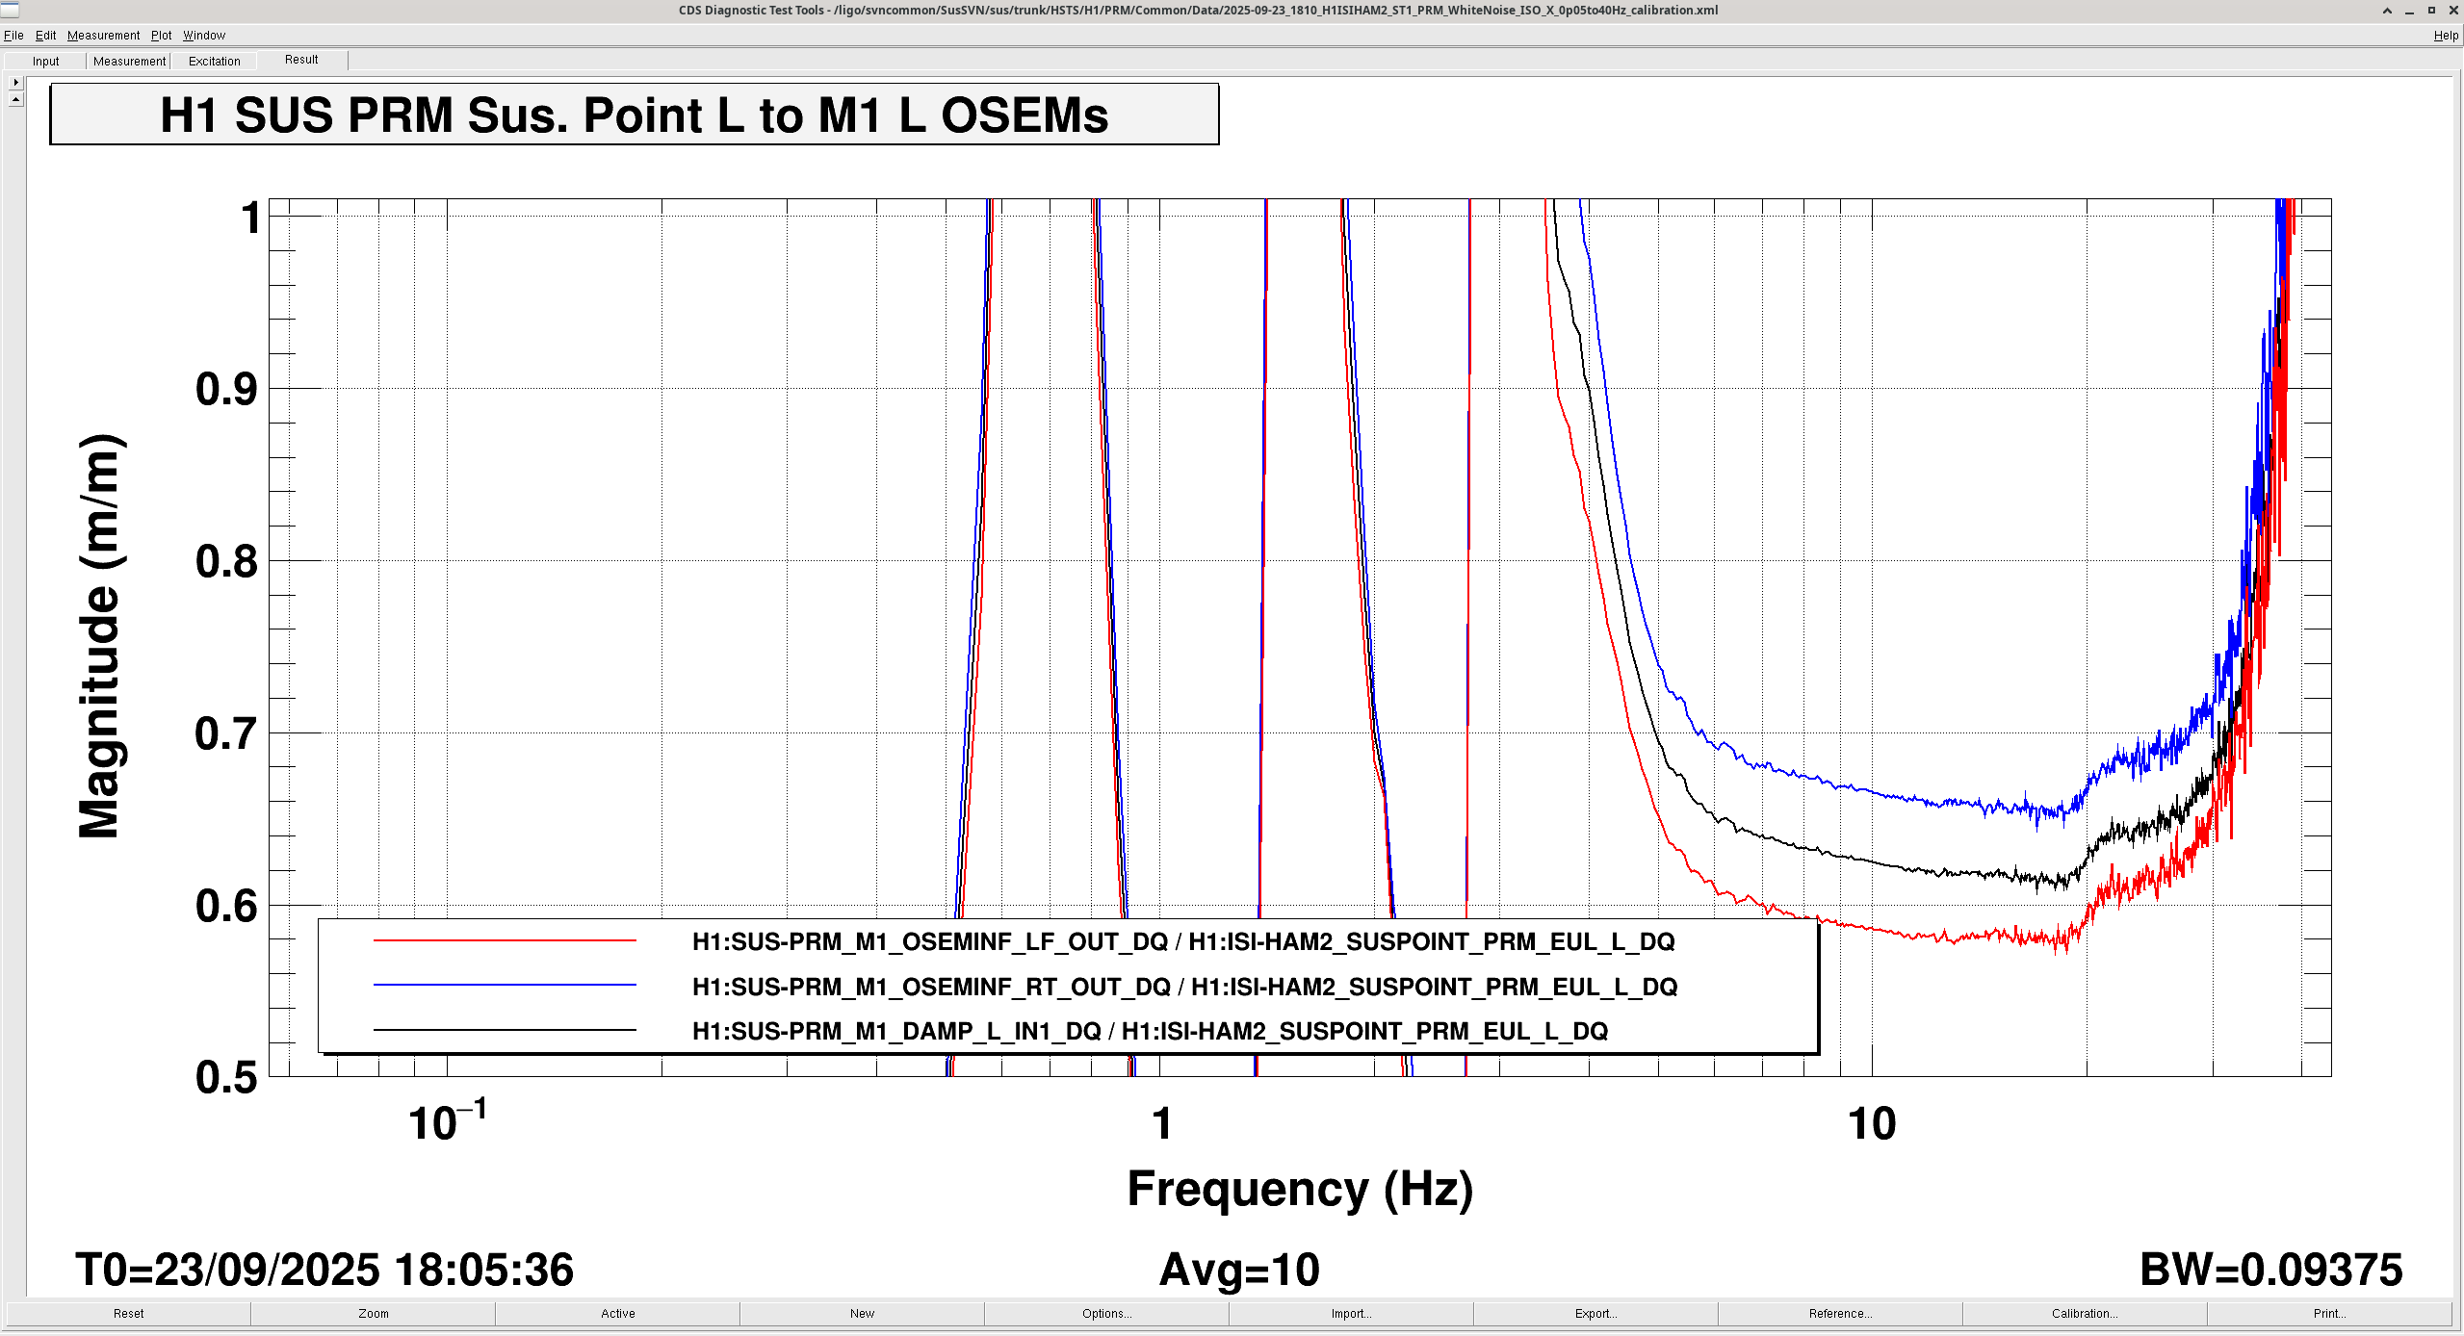Click the window menu icon in title bar
Viewport: 2464px width, 1336px height.
tap(10, 10)
